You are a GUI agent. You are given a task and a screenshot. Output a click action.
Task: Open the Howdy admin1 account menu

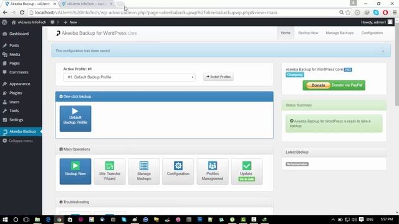pos(377,22)
